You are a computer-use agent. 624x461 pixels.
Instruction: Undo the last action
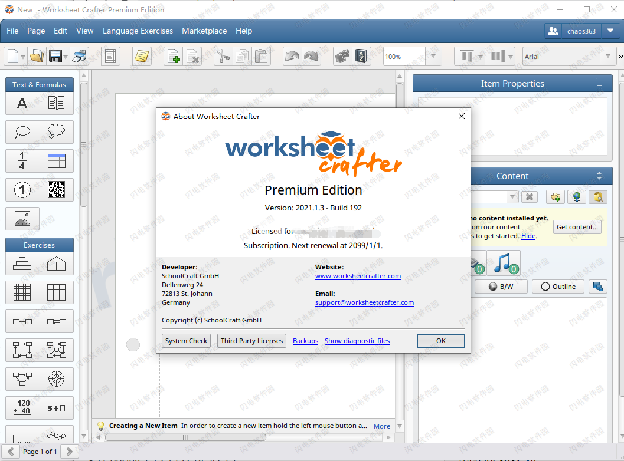(x=292, y=57)
